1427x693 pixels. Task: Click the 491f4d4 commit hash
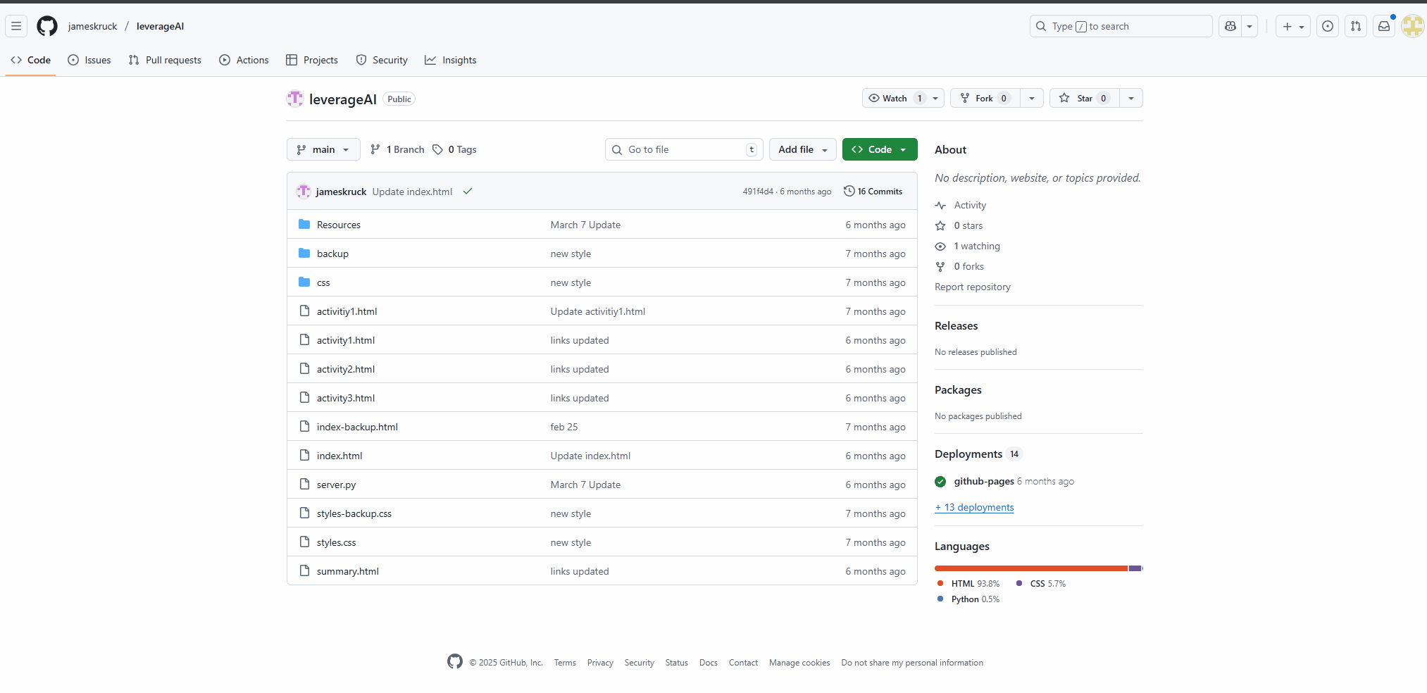[x=758, y=192]
